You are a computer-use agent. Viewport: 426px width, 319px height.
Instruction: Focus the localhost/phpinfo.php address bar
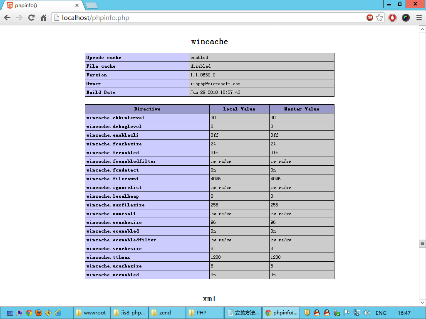tap(209, 18)
